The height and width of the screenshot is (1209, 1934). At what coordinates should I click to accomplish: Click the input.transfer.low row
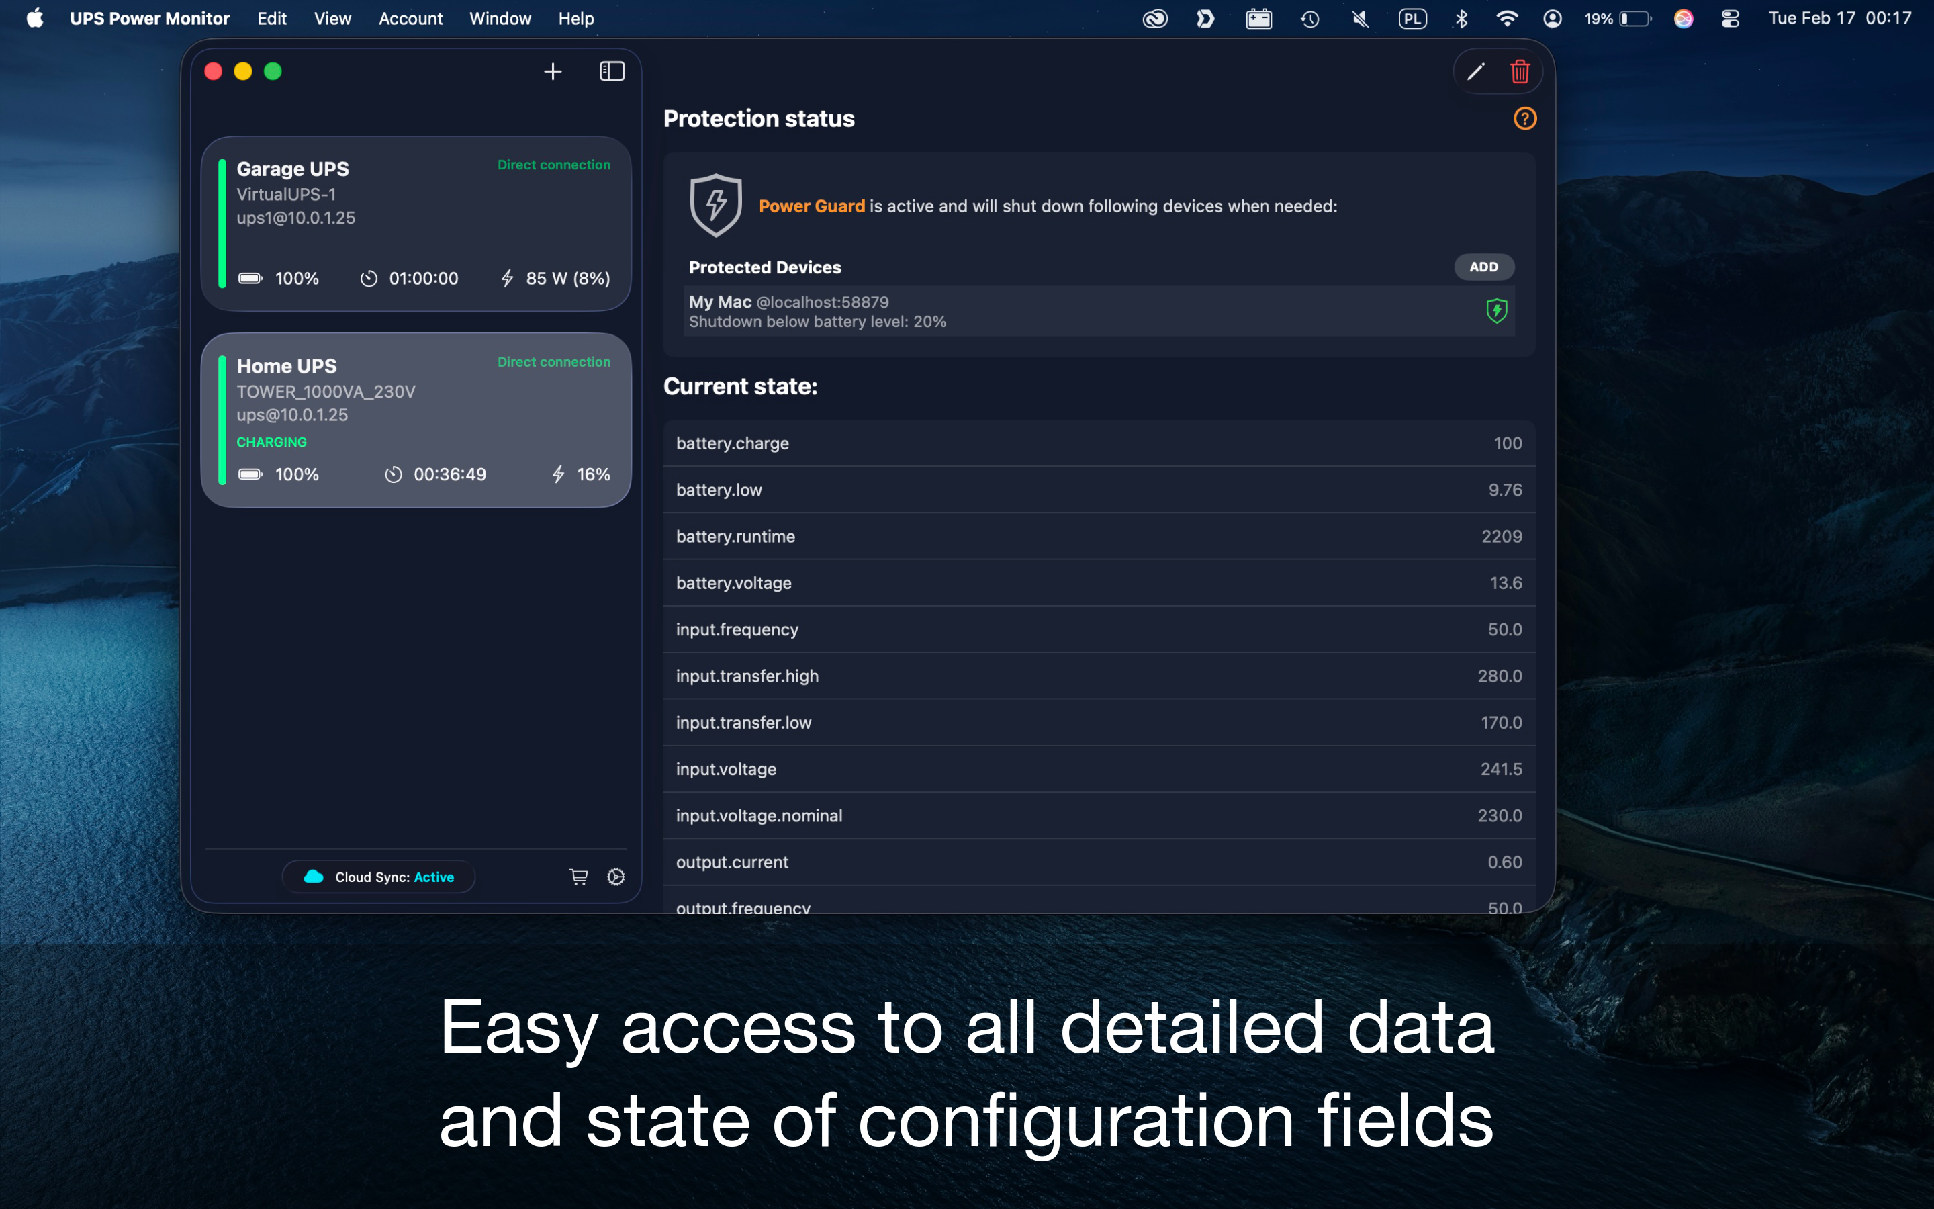[x=1099, y=722]
